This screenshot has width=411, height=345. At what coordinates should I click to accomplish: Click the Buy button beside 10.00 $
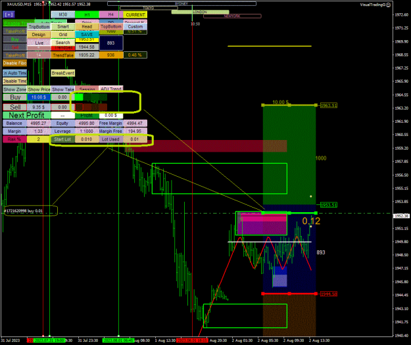pyautogui.click(x=15, y=97)
